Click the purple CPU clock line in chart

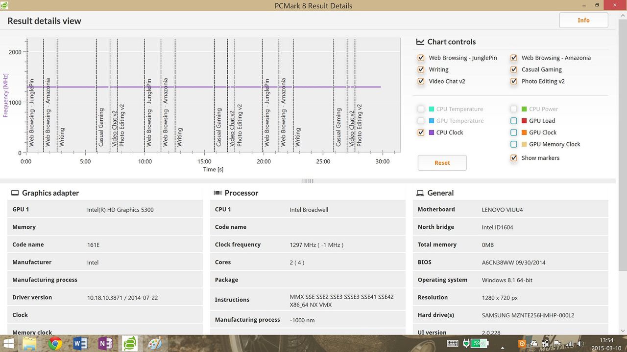pyautogui.click(x=203, y=87)
